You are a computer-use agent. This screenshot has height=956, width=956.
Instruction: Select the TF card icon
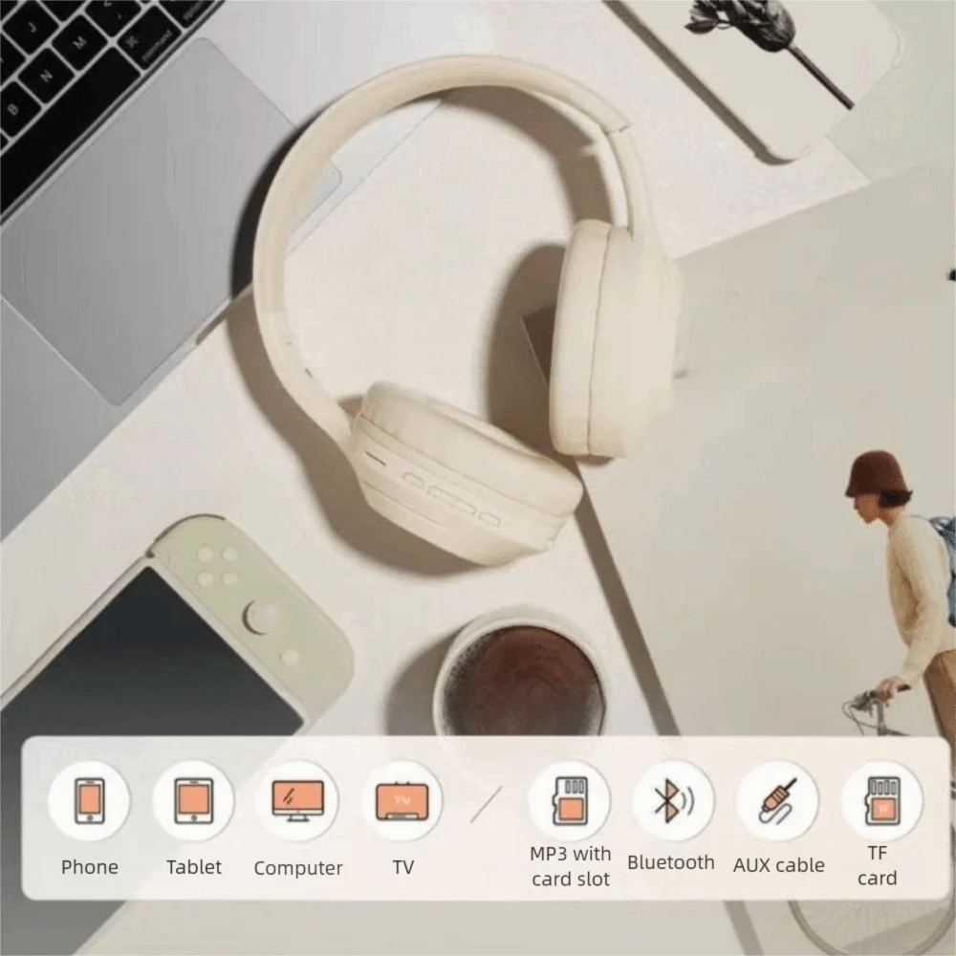pyautogui.click(x=880, y=800)
